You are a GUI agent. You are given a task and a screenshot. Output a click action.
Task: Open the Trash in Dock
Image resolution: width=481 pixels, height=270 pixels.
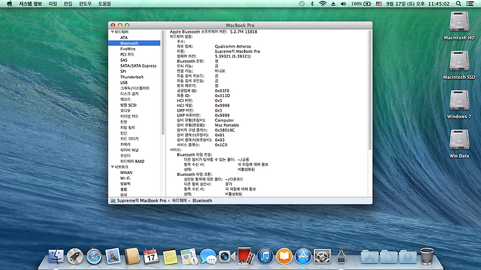pyautogui.click(x=427, y=256)
